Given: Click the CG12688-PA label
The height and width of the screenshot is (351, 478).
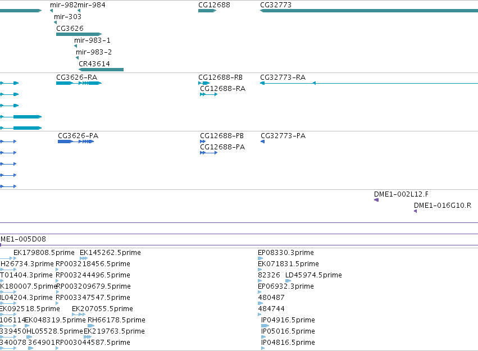Looking at the screenshot, I should click(x=222, y=147).
